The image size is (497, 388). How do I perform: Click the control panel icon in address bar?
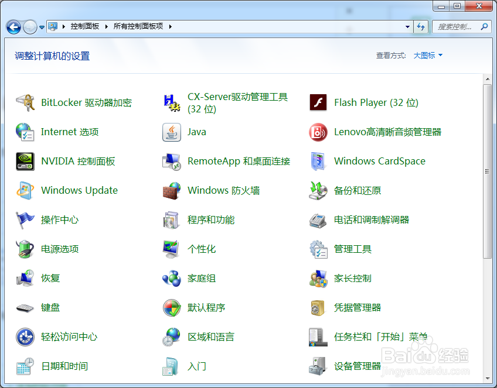(53, 26)
